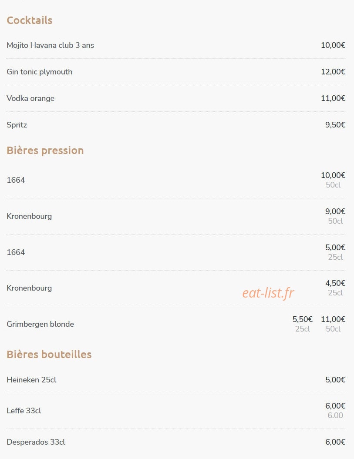Click the Cocktails section heading

30,20
